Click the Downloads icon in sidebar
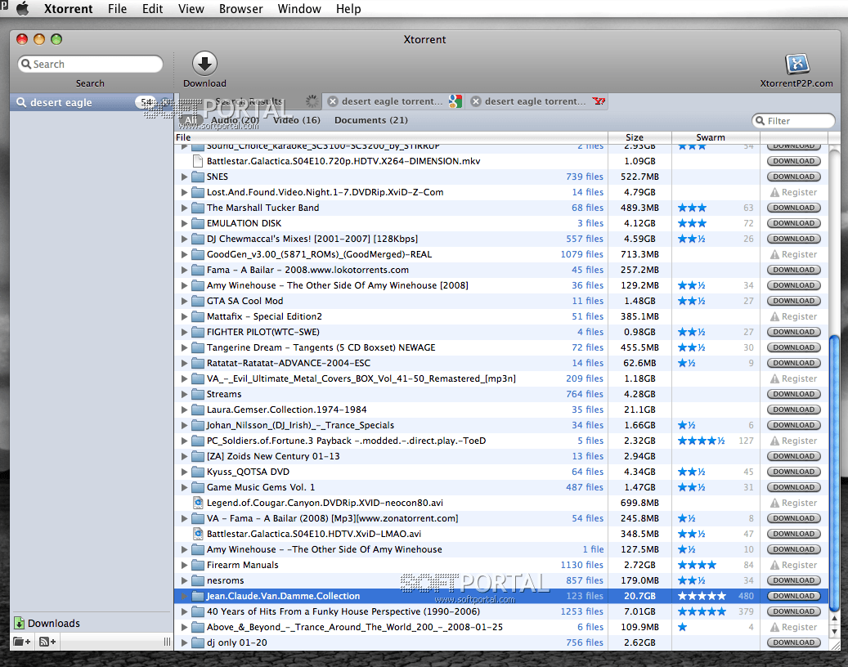The width and height of the screenshot is (848, 667). [20, 623]
